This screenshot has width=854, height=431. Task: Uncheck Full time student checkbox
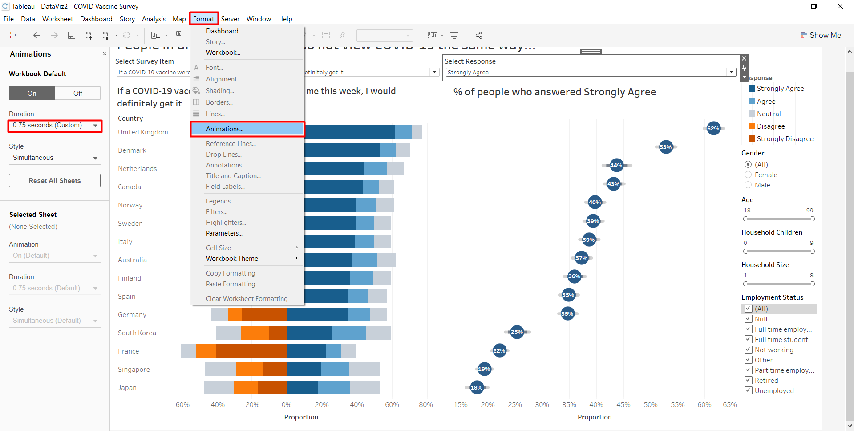(x=749, y=339)
